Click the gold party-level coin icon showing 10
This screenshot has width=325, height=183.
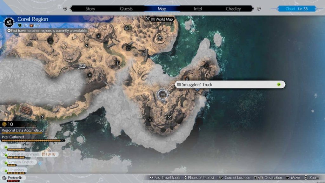point(4,124)
